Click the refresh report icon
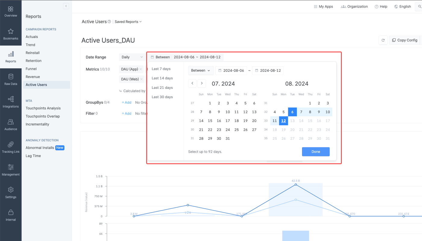 pos(383,40)
